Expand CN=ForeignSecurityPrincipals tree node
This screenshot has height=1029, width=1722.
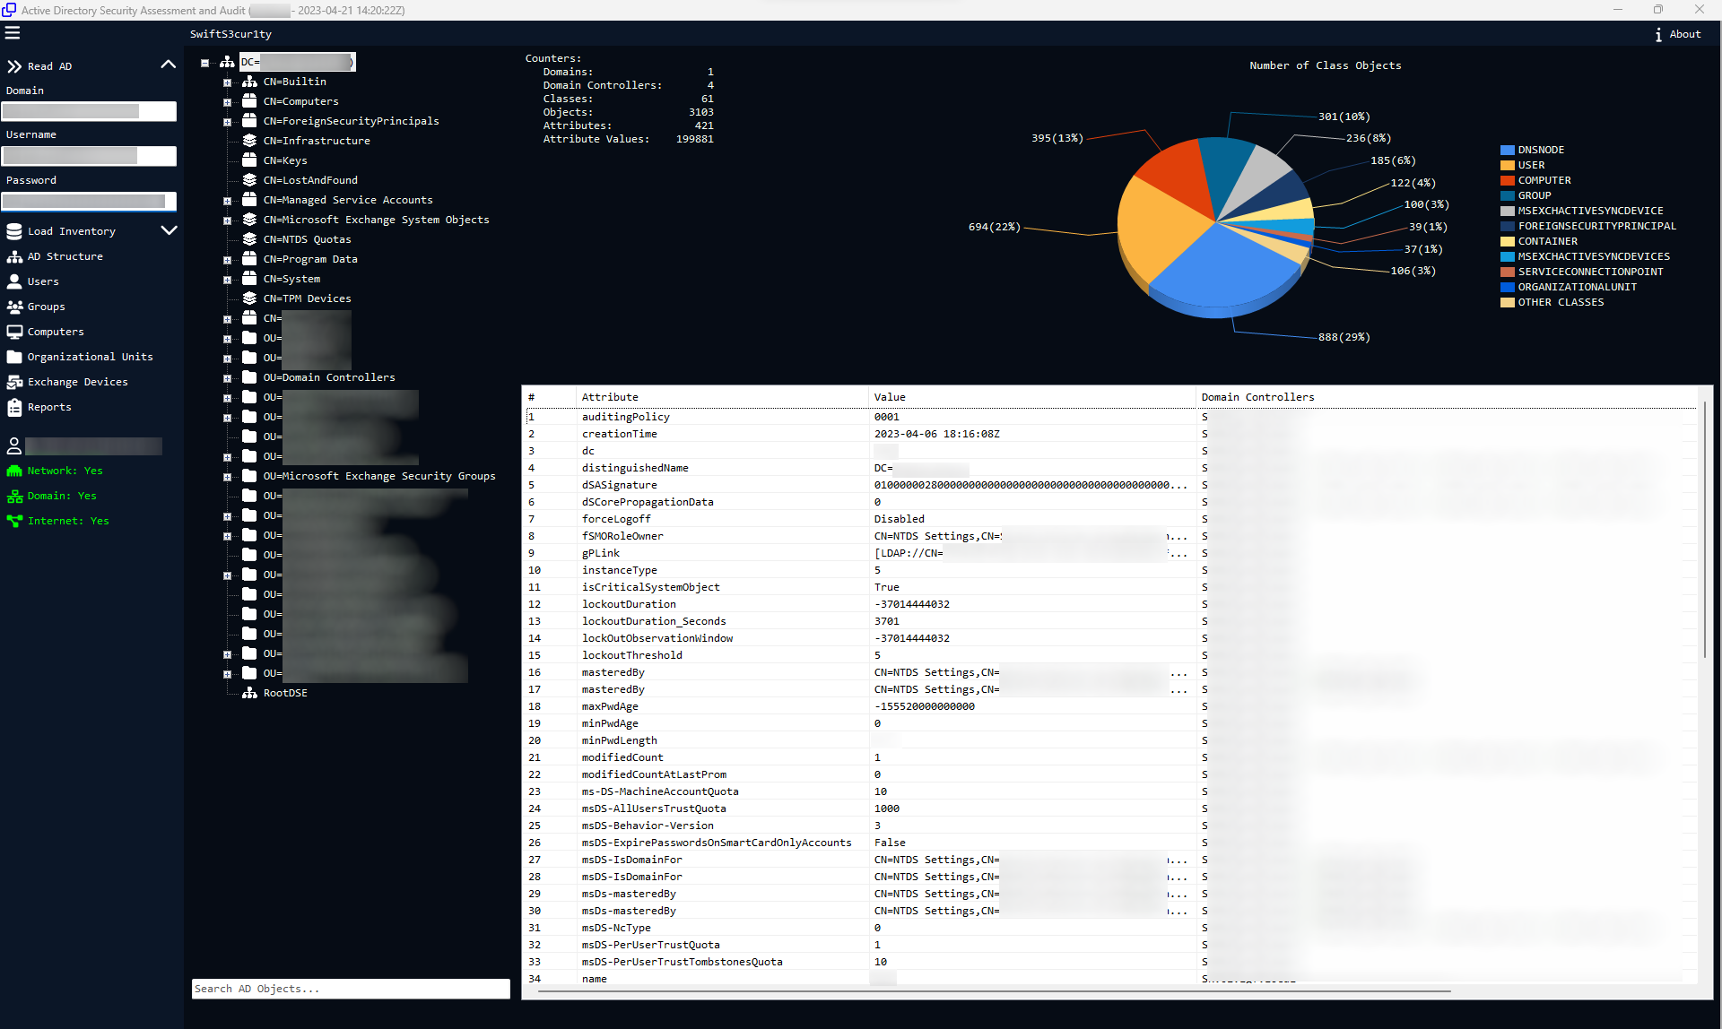pos(227,122)
